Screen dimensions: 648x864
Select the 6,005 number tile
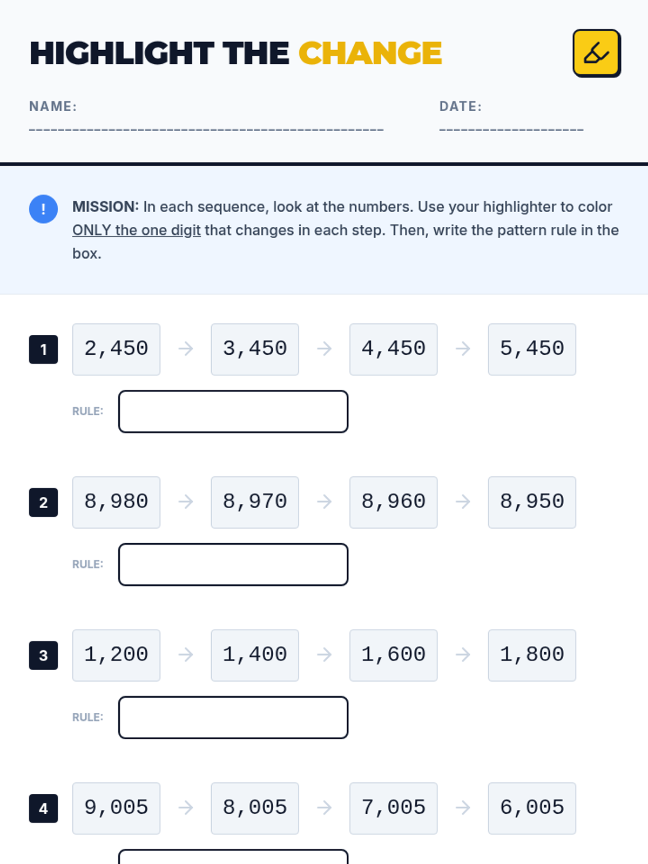point(532,808)
